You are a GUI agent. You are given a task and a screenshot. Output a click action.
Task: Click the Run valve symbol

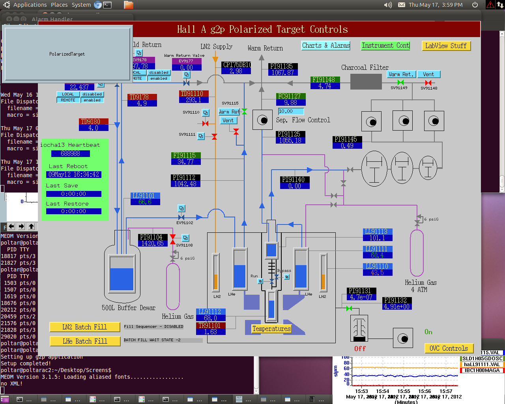(x=271, y=281)
